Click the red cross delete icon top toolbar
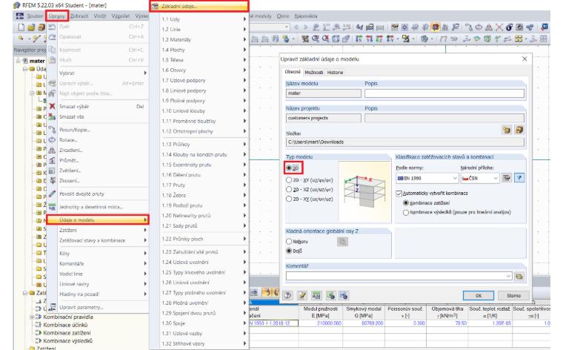The image size is (563, 350). (x=499, y=27)
